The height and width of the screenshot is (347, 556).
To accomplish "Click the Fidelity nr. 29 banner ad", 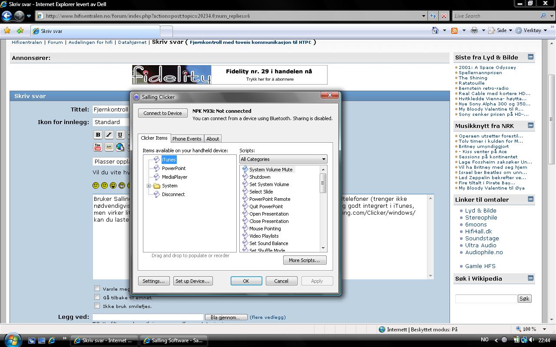I will [x=230, y=75].
